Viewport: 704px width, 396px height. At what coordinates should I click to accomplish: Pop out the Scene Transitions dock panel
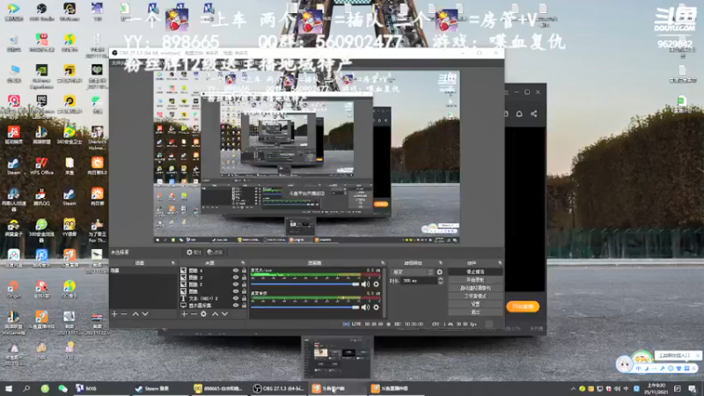tap(440, 262)
